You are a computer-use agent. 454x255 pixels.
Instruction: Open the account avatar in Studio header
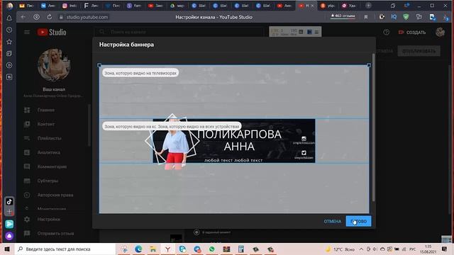440,32
